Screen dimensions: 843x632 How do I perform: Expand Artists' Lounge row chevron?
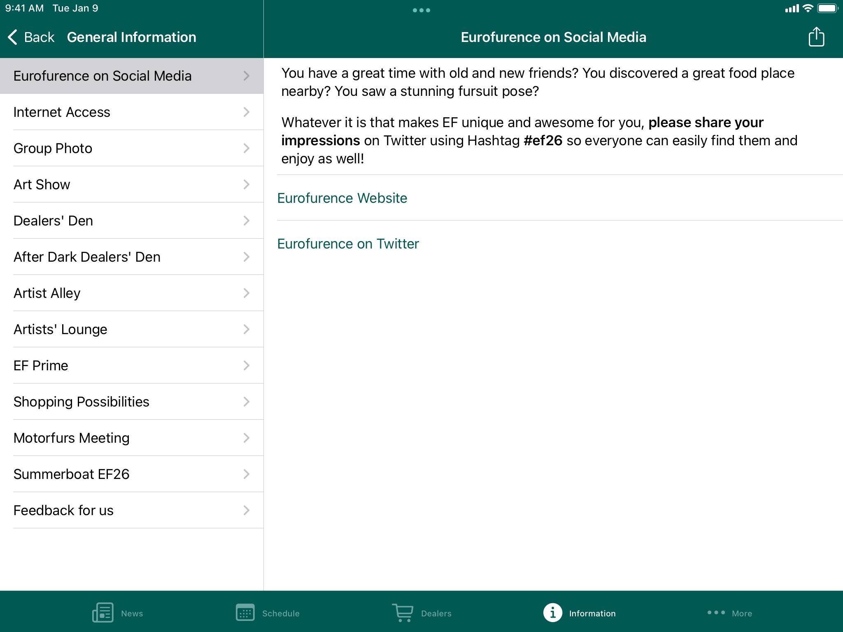[247, 329]
